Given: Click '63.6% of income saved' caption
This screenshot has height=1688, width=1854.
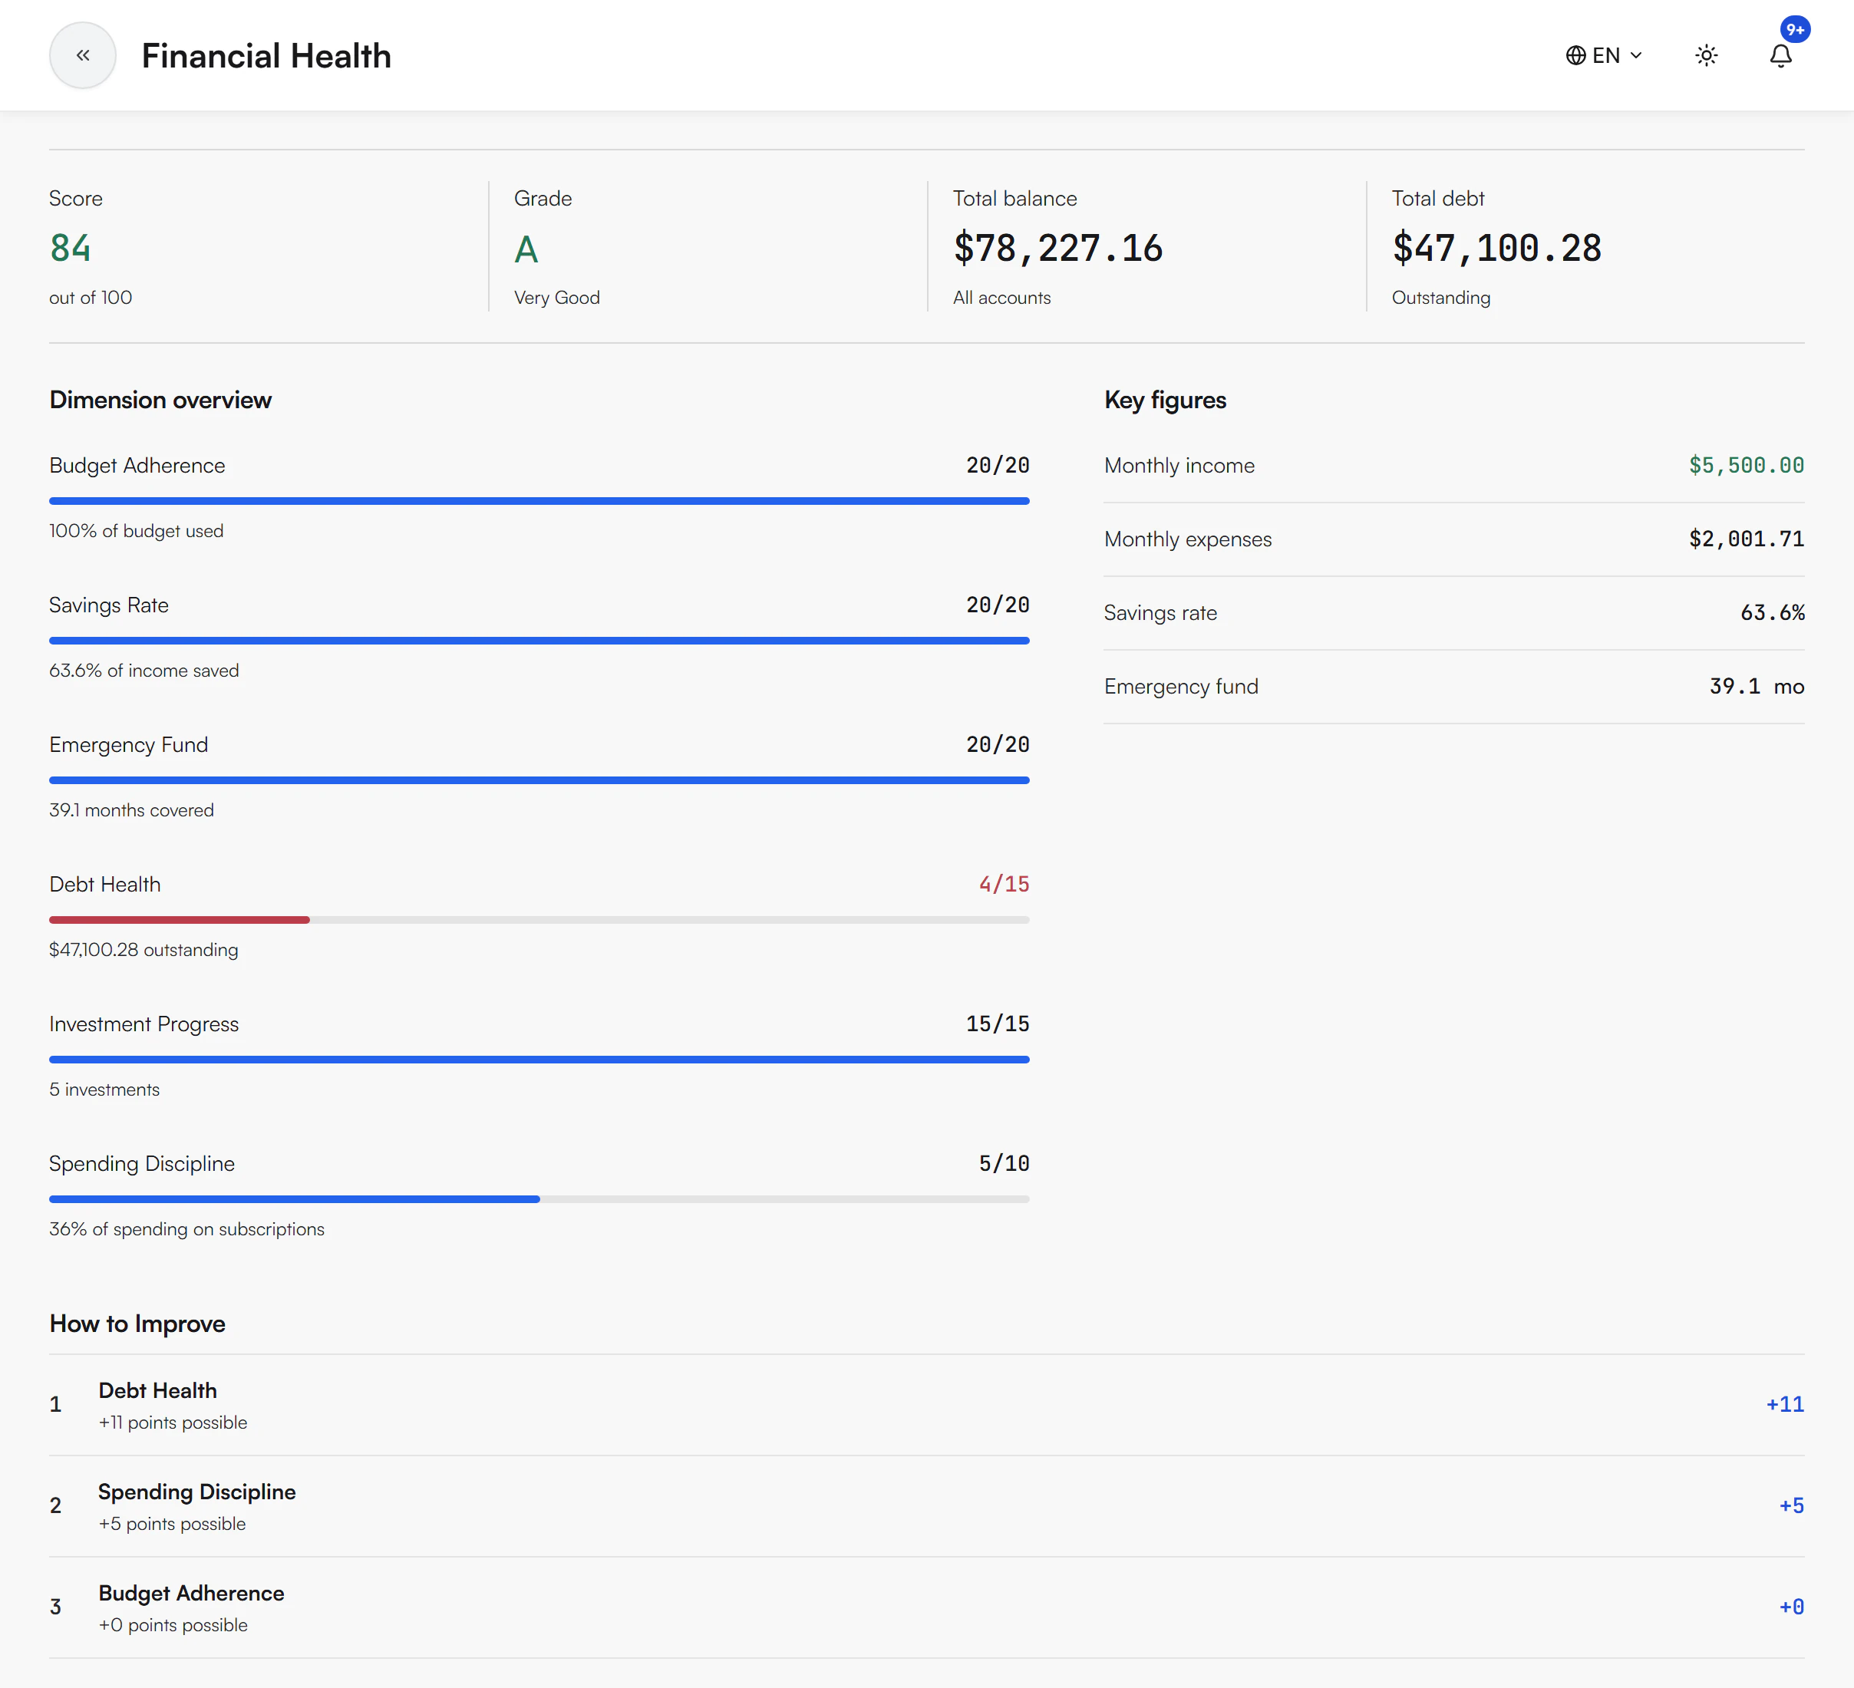Looking at the screenshot, I should [x=144, y=671].
